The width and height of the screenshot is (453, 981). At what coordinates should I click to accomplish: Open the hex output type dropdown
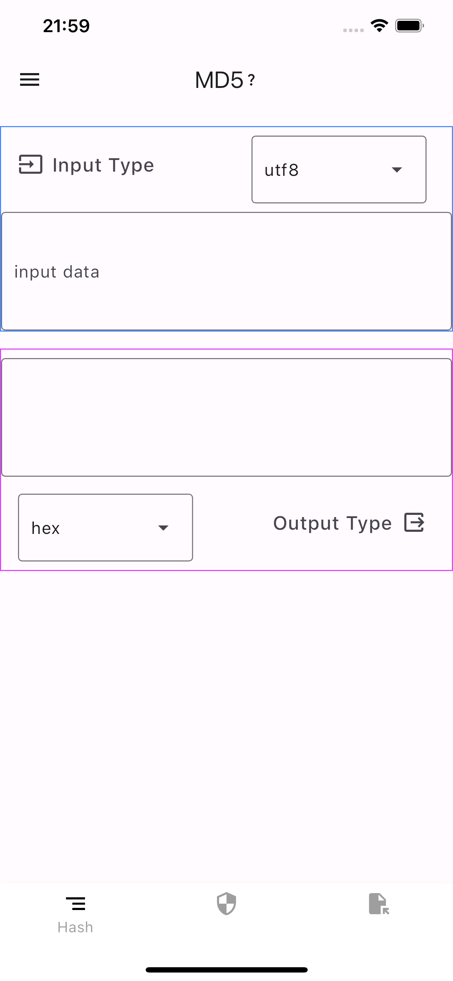point(105,527)
